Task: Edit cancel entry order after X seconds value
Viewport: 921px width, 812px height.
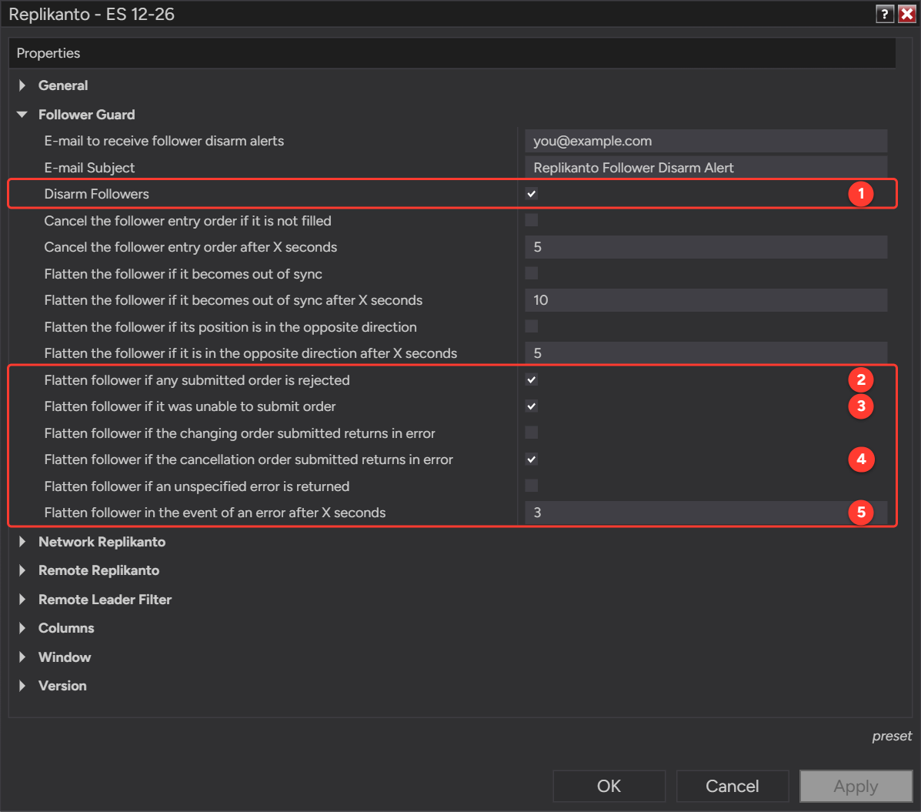Action: coord(706,247)
